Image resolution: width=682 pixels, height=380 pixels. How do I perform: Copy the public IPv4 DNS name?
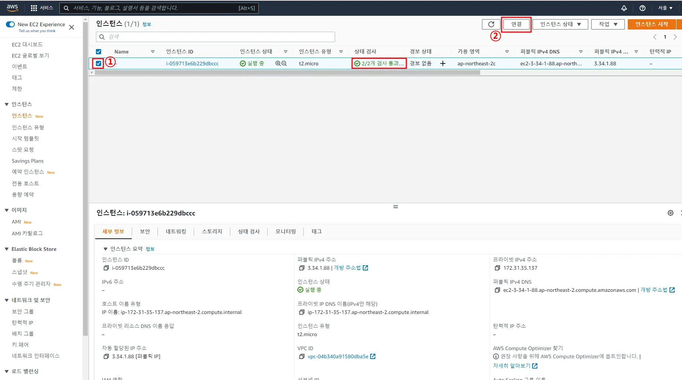[497, 290]
